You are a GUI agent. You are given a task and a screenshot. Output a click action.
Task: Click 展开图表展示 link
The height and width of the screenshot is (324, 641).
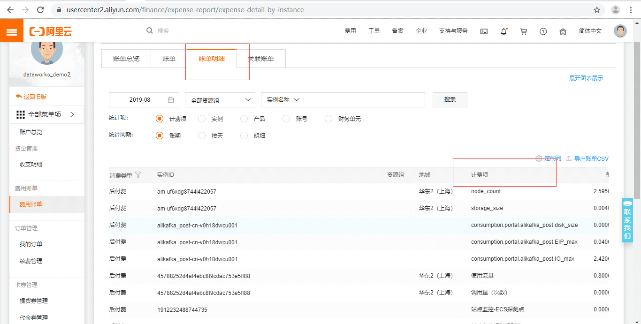pos(586,78)
